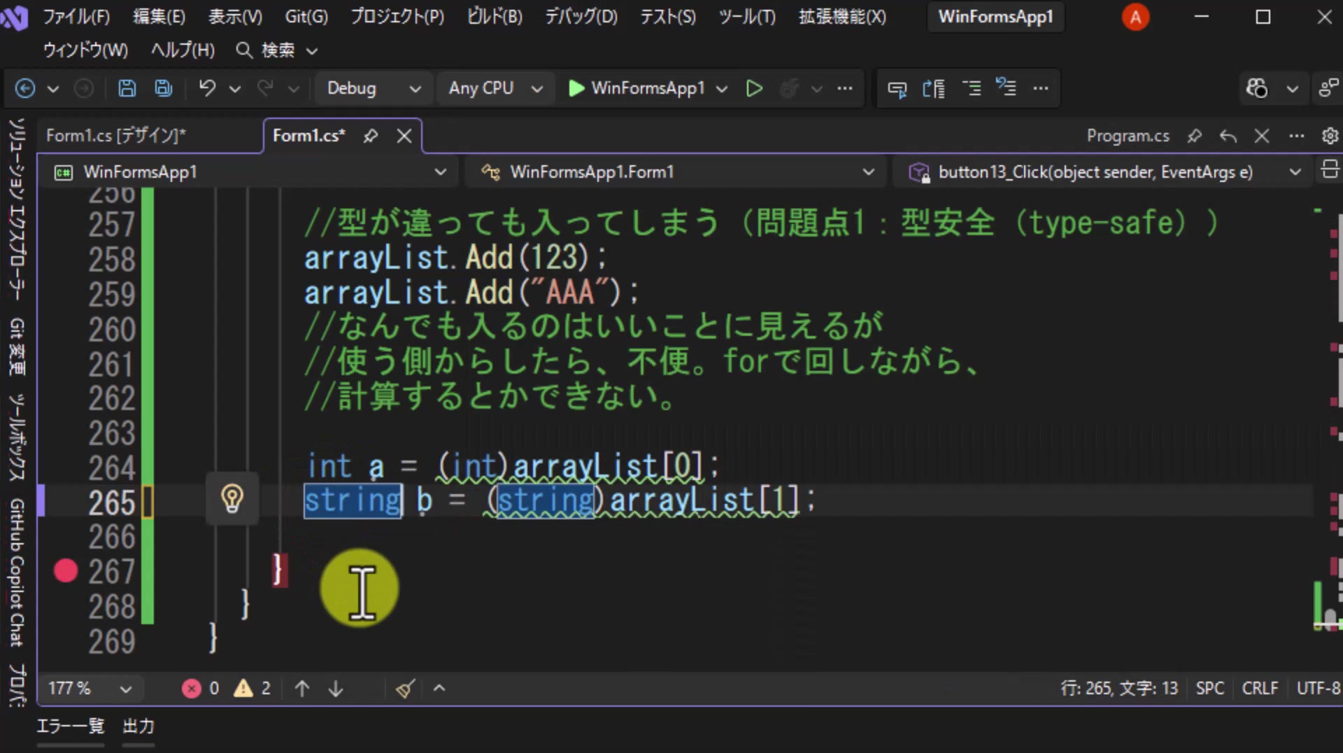
Task: Start without debugging using the outlined play icon
Action: point(754,88)
